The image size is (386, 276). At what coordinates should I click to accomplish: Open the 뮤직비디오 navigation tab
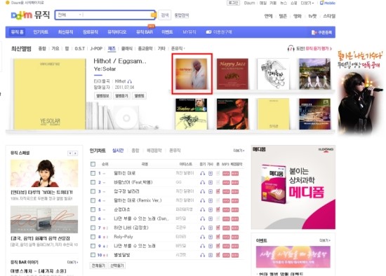pyautogui.click(x=117, y=32)
